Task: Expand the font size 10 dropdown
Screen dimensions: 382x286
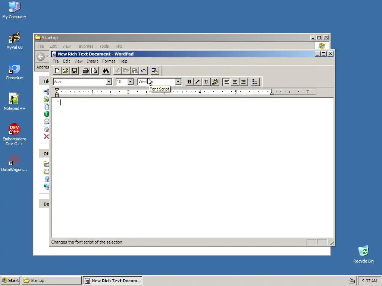Action: (130, 82)
